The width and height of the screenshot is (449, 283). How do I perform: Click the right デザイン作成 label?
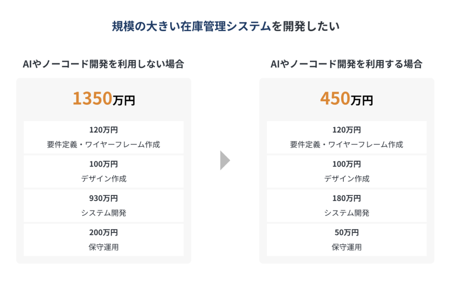click(x=346, y=179)
